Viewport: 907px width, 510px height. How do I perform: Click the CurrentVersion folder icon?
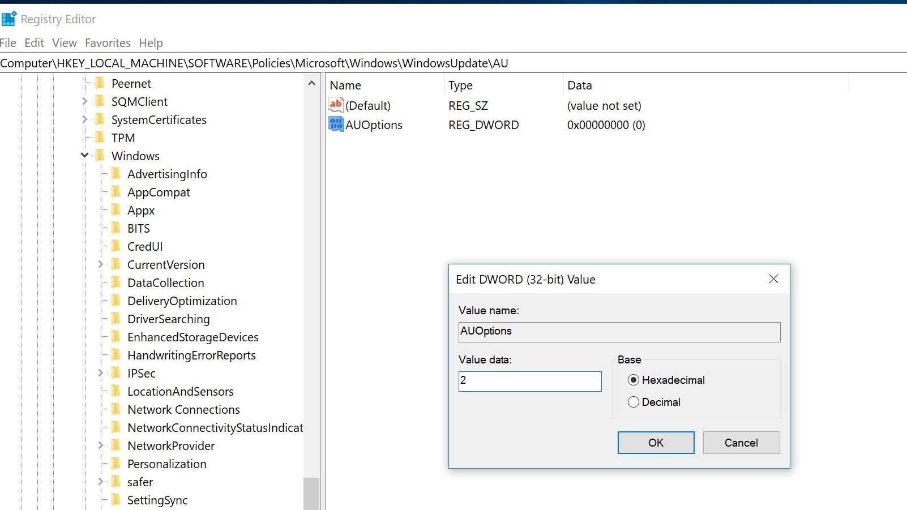pyautogui.click(x=116, y=264)
